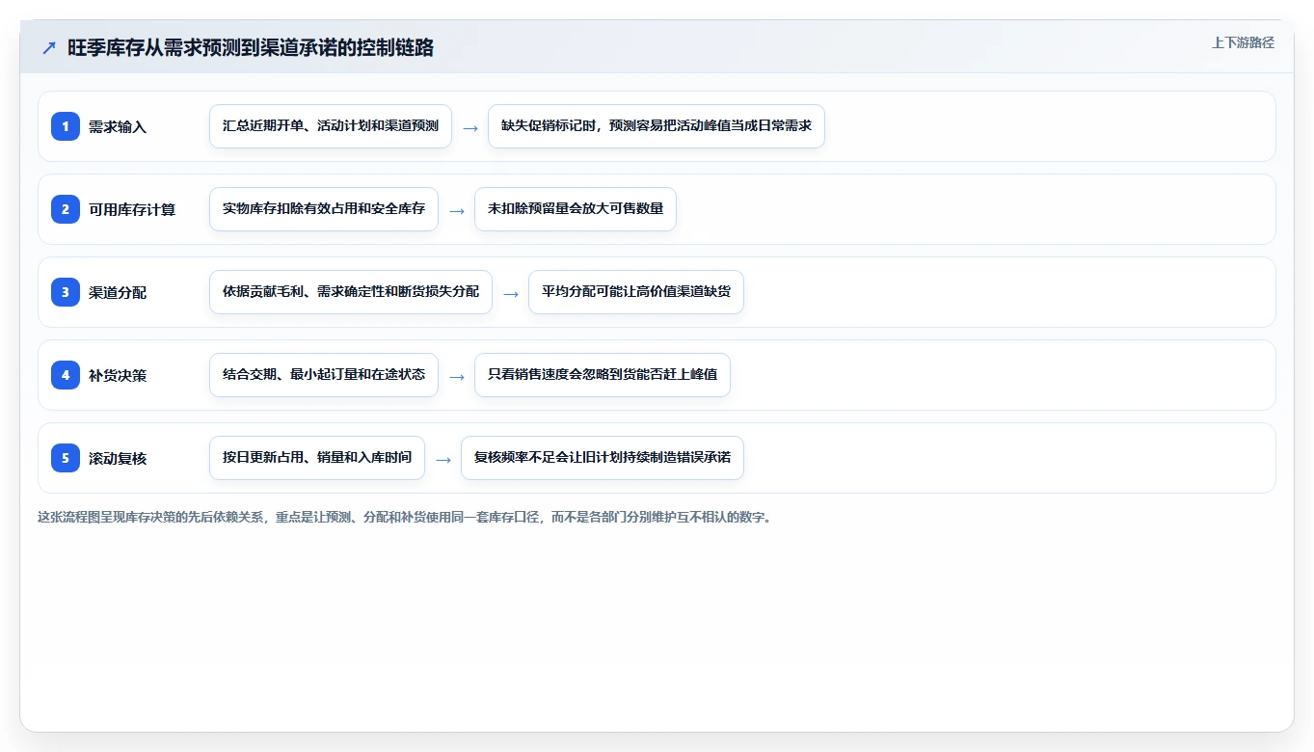Screen dimensions: 1314x752
Task: Open the 依据贡献毛利、需求确定性和断货损失分配 box
Action: 351,292
